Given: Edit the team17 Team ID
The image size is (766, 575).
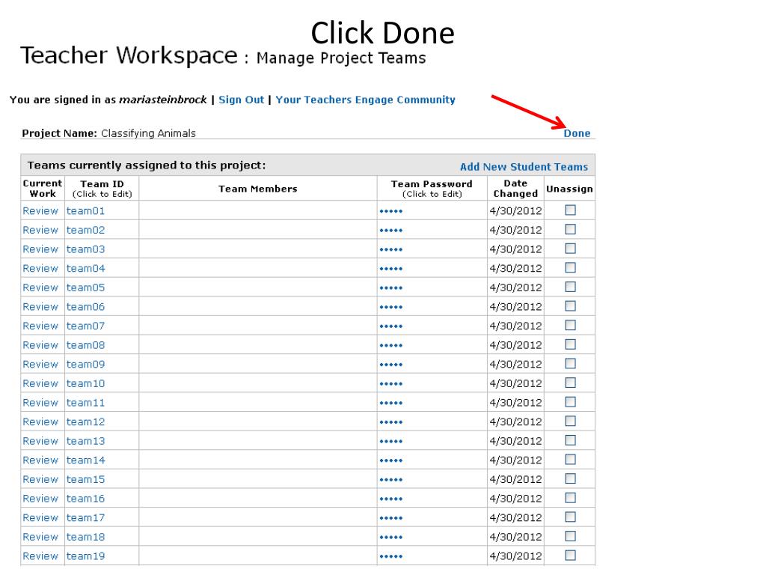Looking at the screenshot, I should [85, 518].
